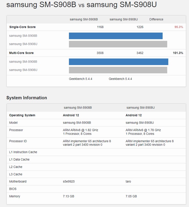Click the page title comparing SM-S908B vs SM-S908U
Viewport: 189px width, 207px height.
(81, 5)
